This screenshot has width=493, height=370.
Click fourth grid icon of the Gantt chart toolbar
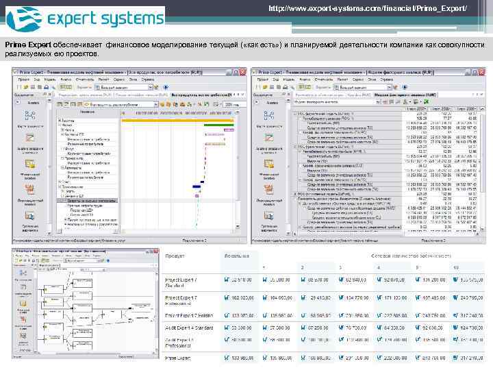point(80,104)
